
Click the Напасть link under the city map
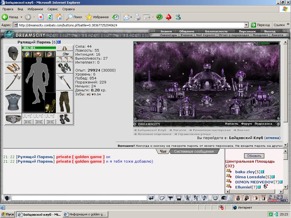[x=231, y=124]
